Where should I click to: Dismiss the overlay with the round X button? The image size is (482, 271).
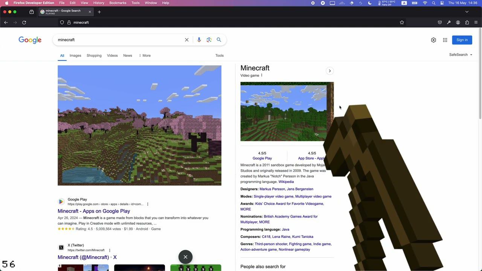pos(185,257)
